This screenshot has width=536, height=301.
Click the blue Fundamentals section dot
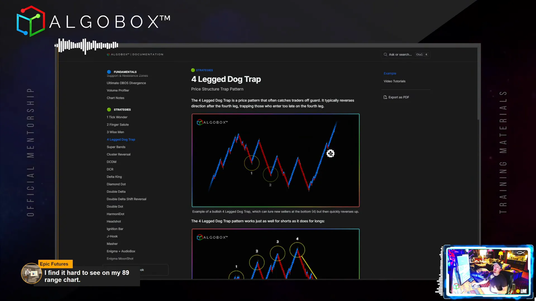tap(109, 72)
